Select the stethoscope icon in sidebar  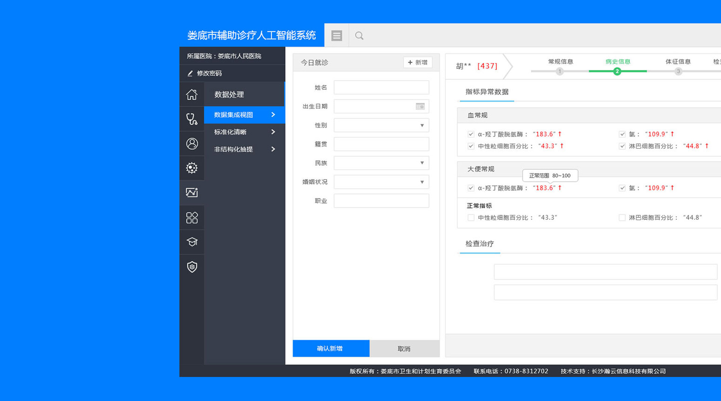[192, 119]
